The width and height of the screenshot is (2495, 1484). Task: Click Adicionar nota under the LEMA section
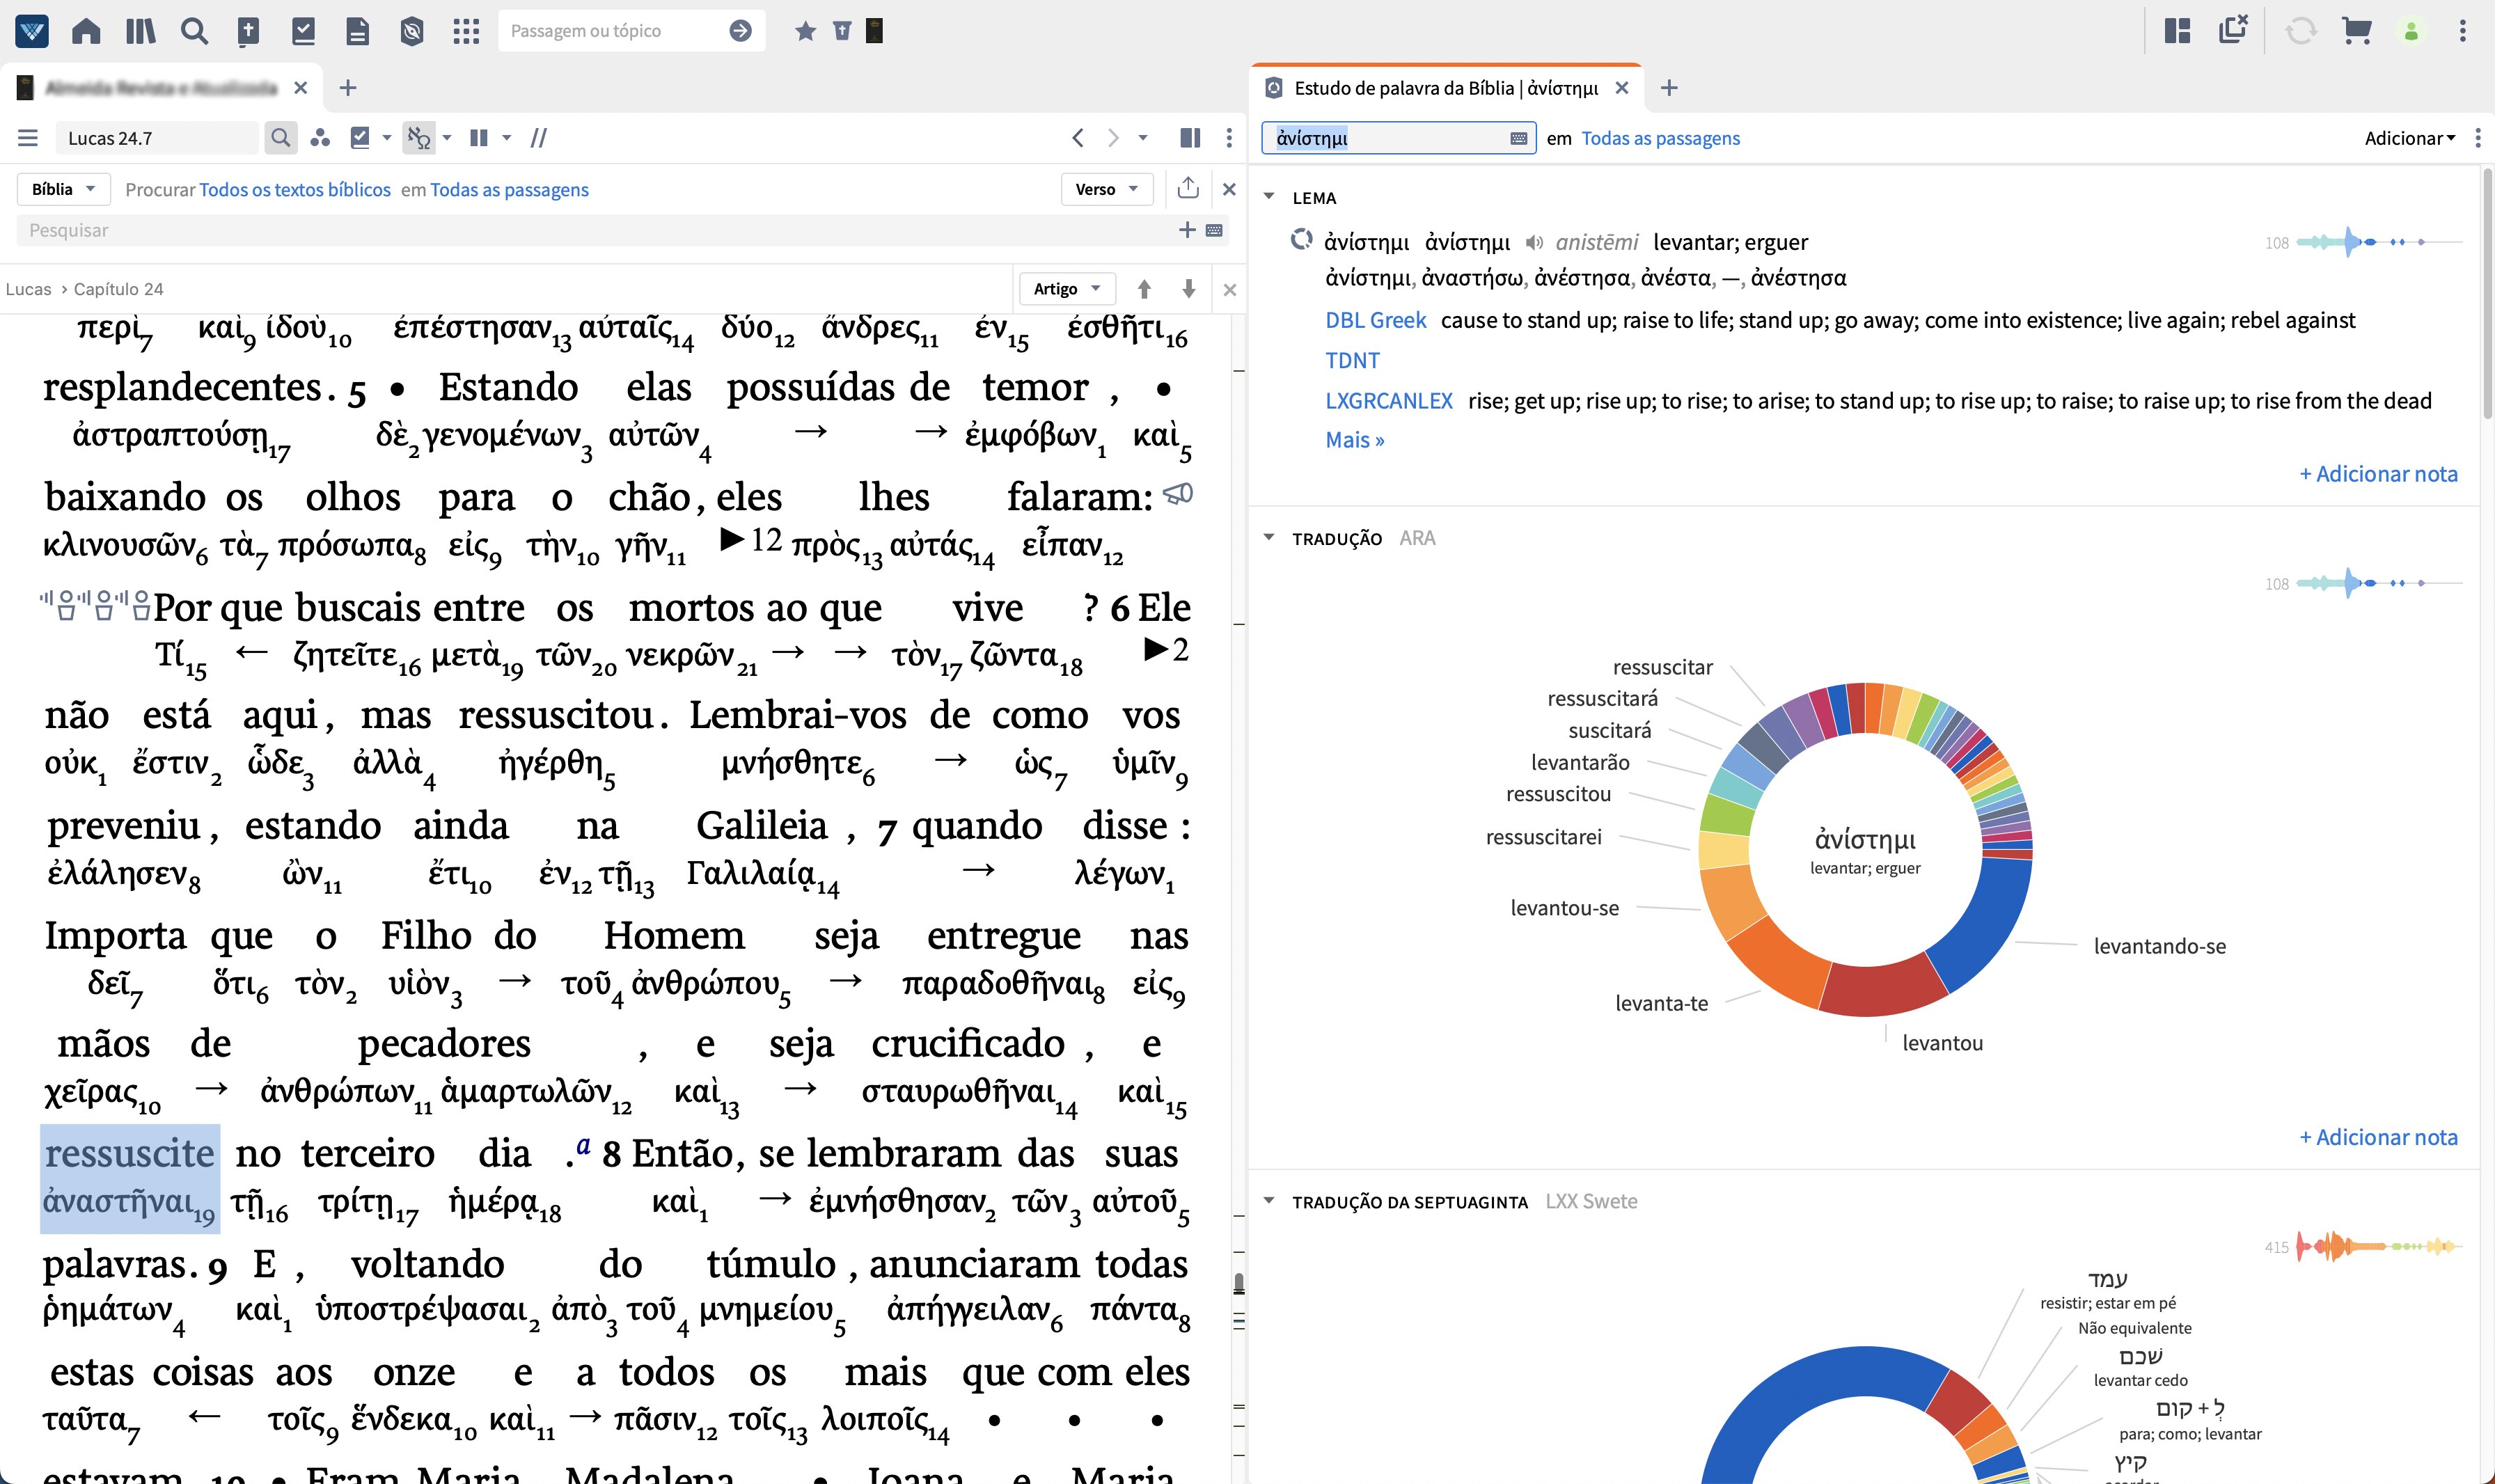coord(2378,474)
